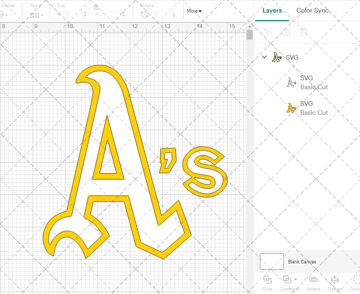Click the Height stepper arrows
360x294 pixels.
(x=123, y=14)
